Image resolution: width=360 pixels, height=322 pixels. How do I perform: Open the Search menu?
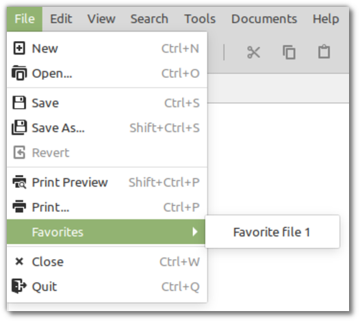pyautogui.click(x=149, y=19)
